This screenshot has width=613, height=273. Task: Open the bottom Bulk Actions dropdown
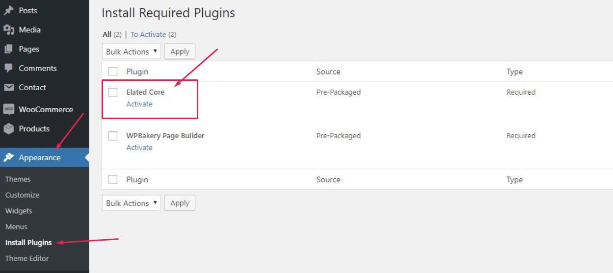coord(132,203)
